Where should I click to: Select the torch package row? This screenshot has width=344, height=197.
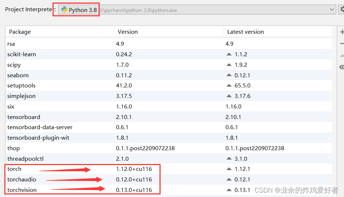[x=169, y=169]
